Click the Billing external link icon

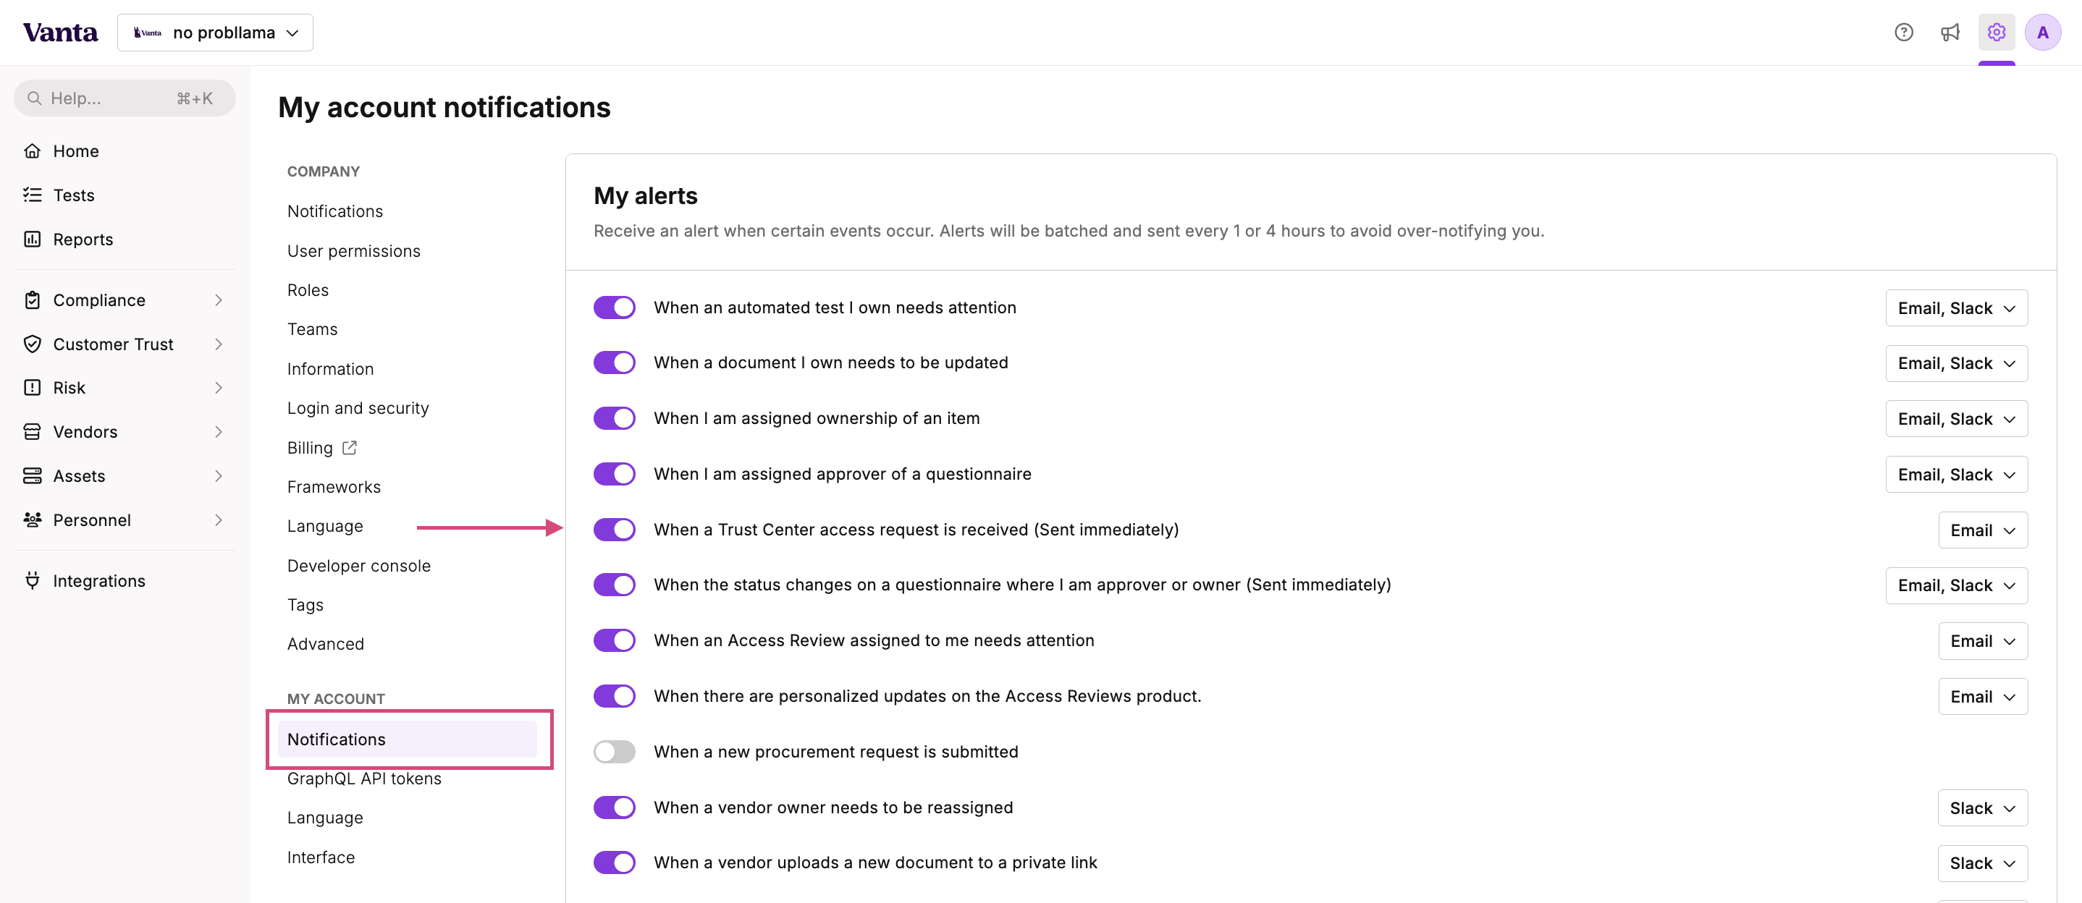[x=349, y=447]
